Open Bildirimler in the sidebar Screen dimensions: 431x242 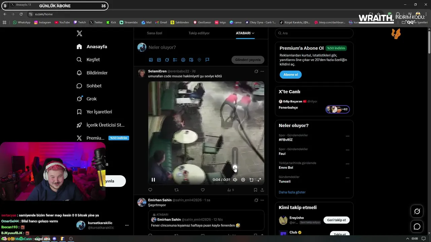pos(92,73)
